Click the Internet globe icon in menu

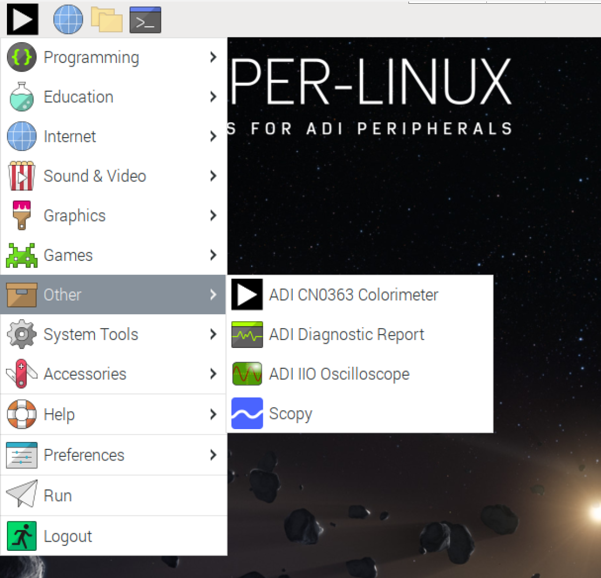(22, 136)
